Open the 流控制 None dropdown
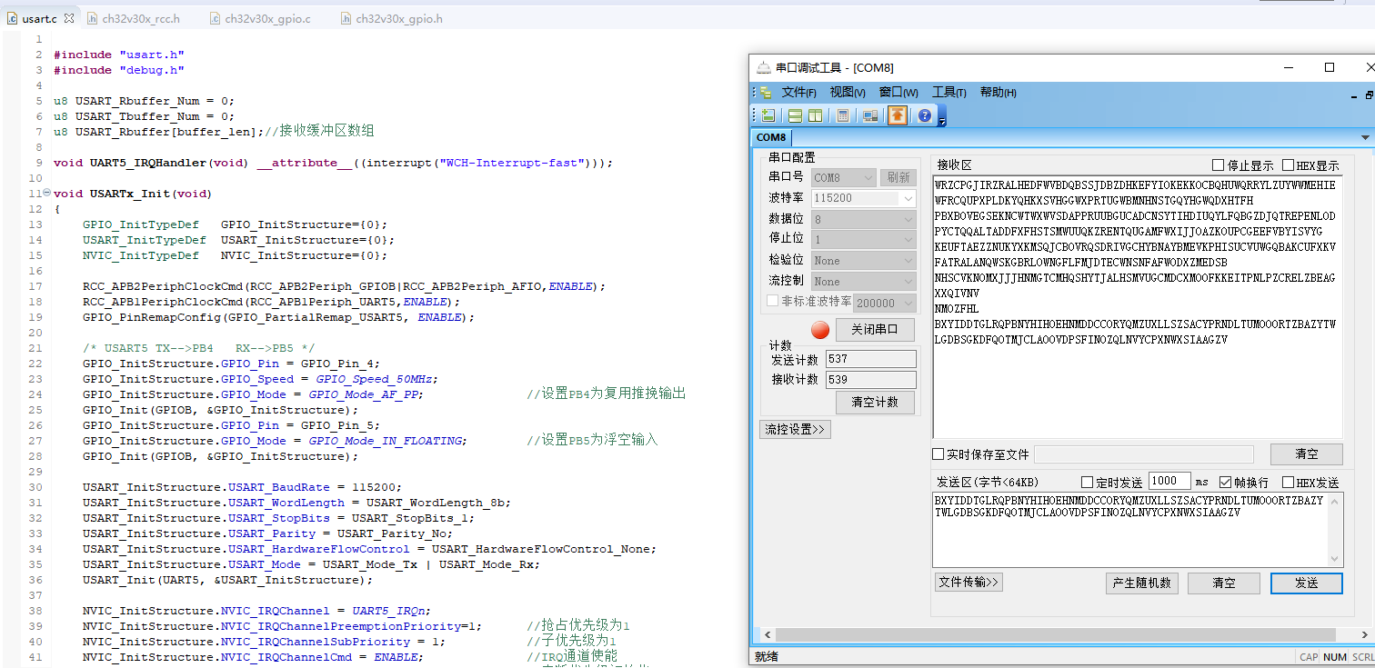 863,282
